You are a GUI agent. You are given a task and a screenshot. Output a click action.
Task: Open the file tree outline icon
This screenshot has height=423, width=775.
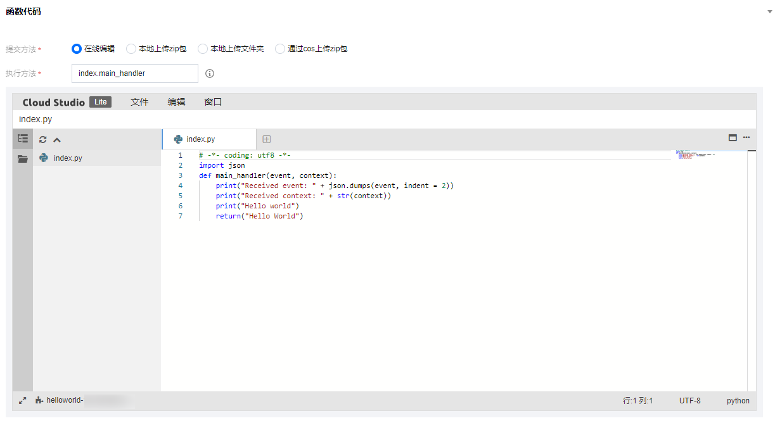pos(23,139)
